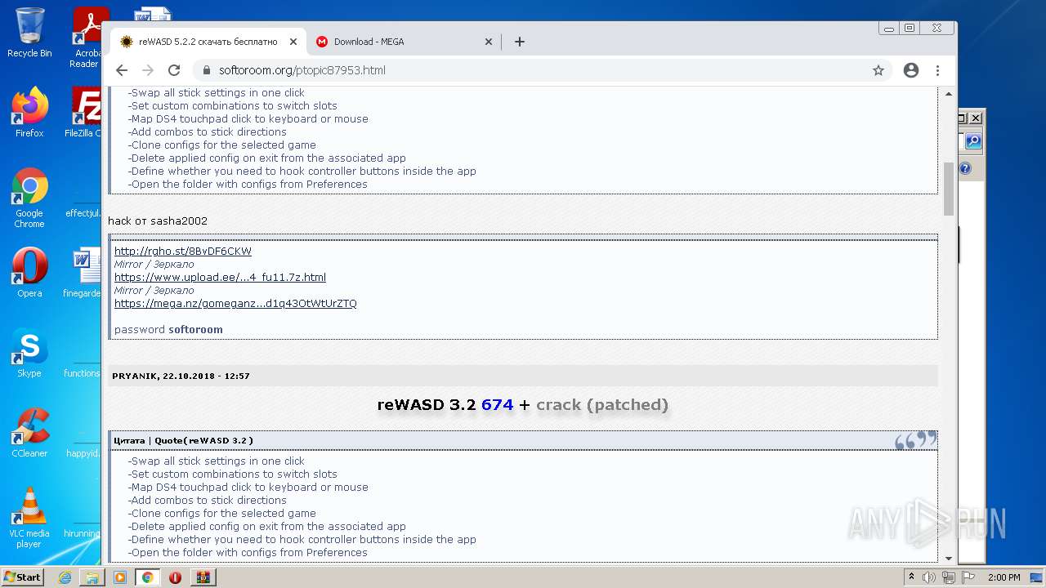This screenshot has height=588, width=1046.
Task: Open Internet Explorer from taskbar
Action: click(65, 577)
